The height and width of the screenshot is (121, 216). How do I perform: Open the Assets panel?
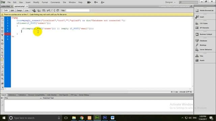point(200,61)
